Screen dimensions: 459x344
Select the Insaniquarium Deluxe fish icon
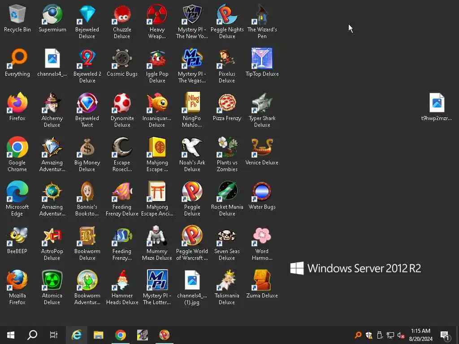(157, 110)
